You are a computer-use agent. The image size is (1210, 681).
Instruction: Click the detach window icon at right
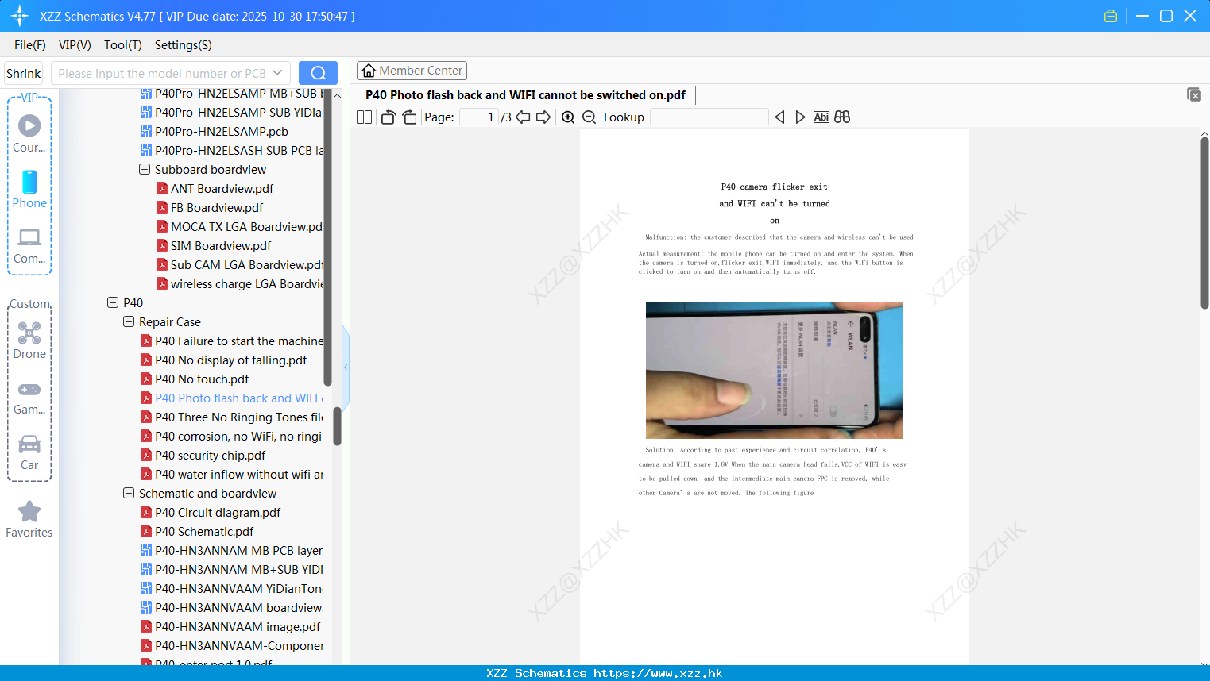[x=1194, y=94]
